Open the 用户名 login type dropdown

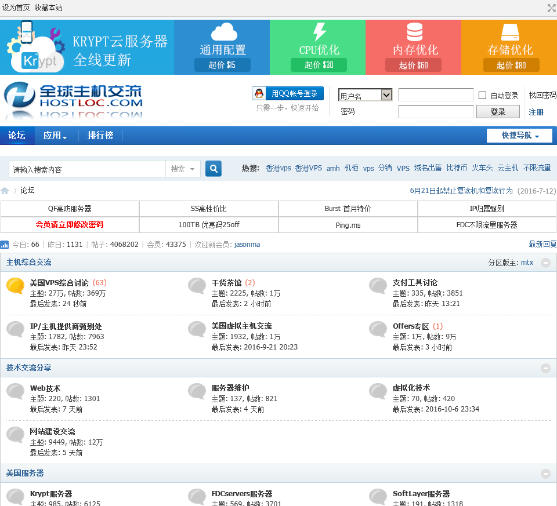[x=365, y=94]
